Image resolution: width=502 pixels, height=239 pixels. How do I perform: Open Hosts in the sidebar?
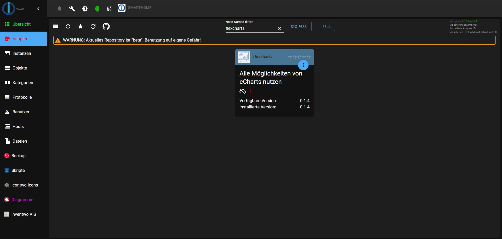(x=23, y=126)
